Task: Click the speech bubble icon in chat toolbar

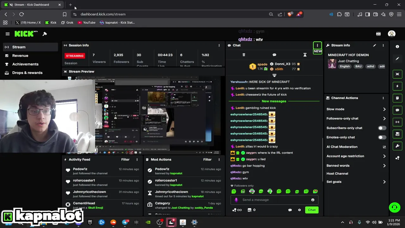Action: click(x=274, y=55)
